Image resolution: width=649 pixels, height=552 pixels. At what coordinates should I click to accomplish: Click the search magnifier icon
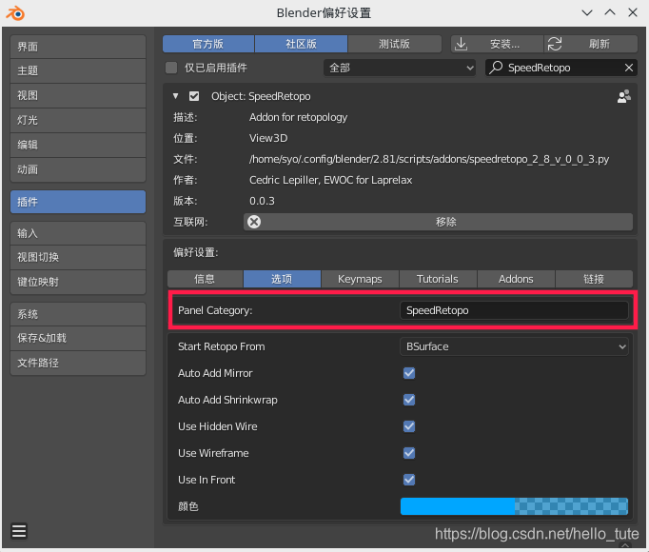click(x=496, y=68)
